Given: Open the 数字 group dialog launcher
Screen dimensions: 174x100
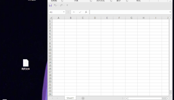Looking at the screenshot, I should (127, 1).
